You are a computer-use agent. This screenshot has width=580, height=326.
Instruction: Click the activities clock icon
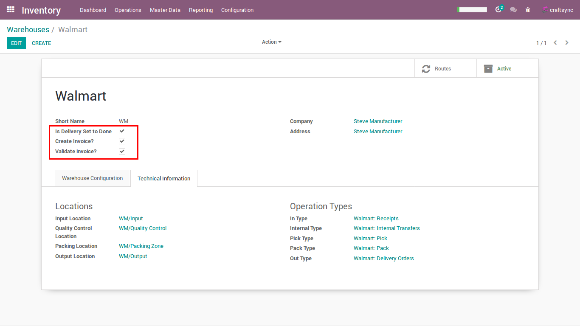tap(499, 10)
